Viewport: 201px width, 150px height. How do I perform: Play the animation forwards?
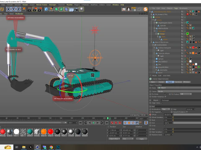[x=94, y=123]
